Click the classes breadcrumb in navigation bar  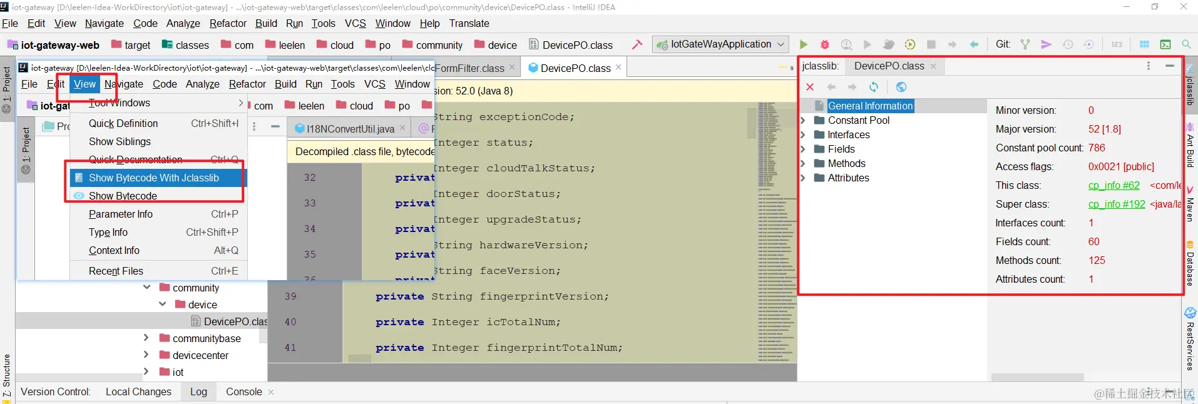coord(185,45)
